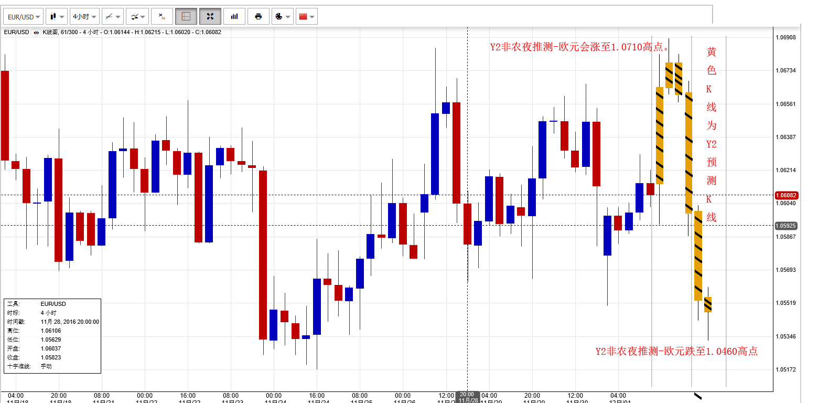The height and width of the screenshot is (403, 818).
Task: Click the 1.05172 price axis label
Action: click(x=785, y=369)
